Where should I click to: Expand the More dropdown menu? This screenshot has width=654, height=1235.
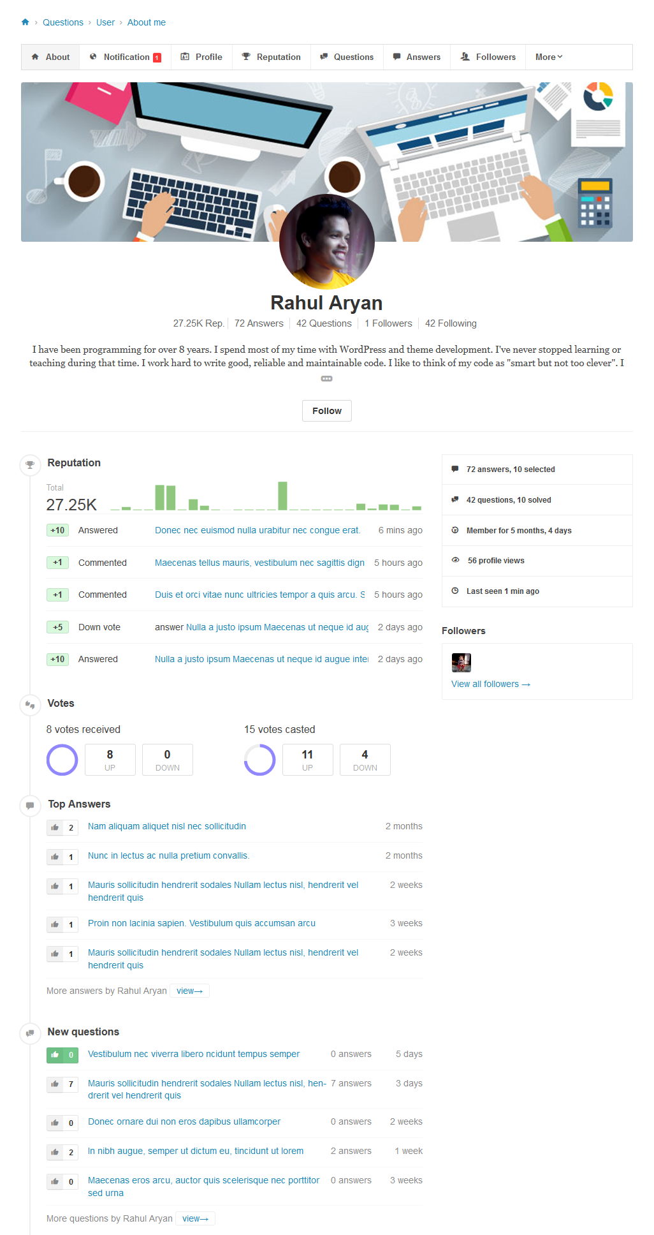coord(549,57)
